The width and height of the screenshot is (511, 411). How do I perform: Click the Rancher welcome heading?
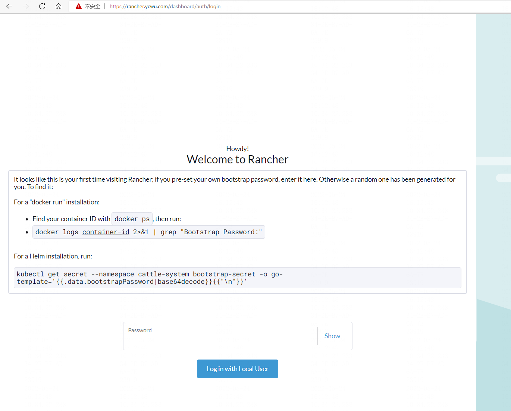click(x=238, y=159)
